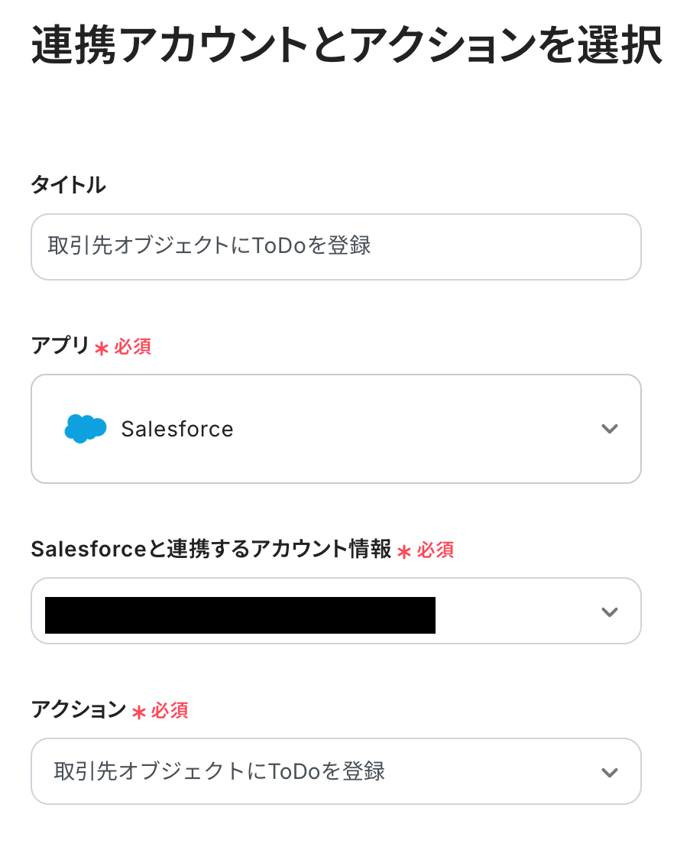Click the アプリ field label
Viewport: 677px width, 850px height.
[x=60, y=346]
